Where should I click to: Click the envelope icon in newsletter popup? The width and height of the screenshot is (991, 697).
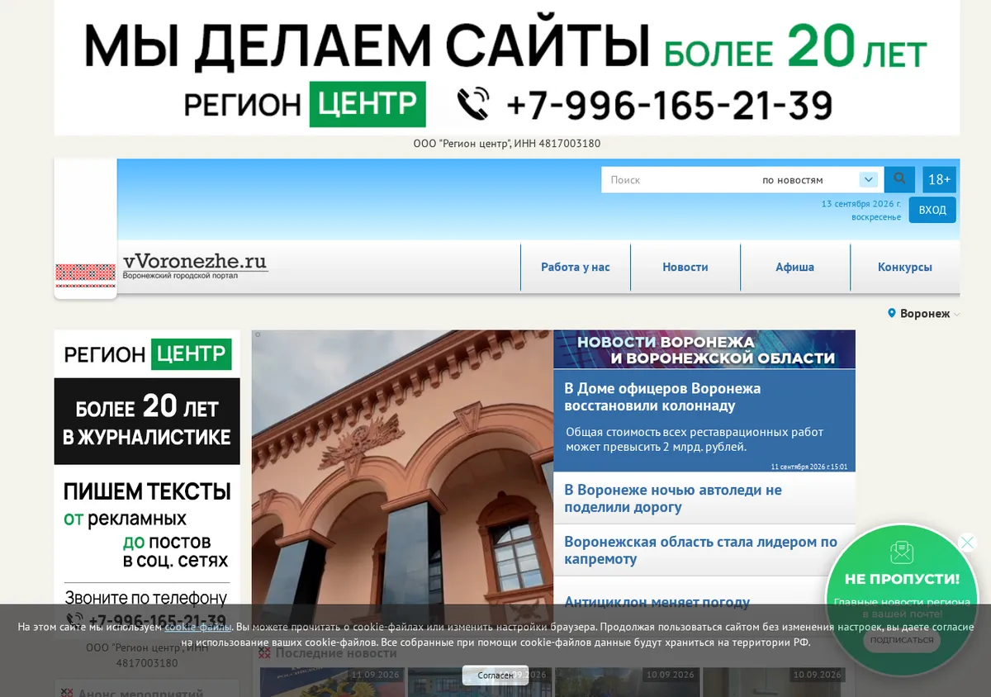[902, 552]
